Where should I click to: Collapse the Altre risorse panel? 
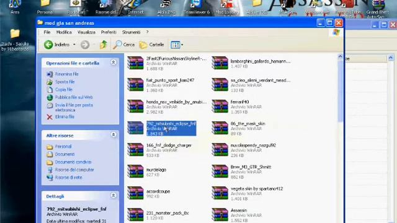(x=114, y=135)
